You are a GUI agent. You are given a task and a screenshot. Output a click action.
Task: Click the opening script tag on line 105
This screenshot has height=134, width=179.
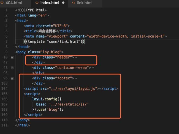point(32,94)
